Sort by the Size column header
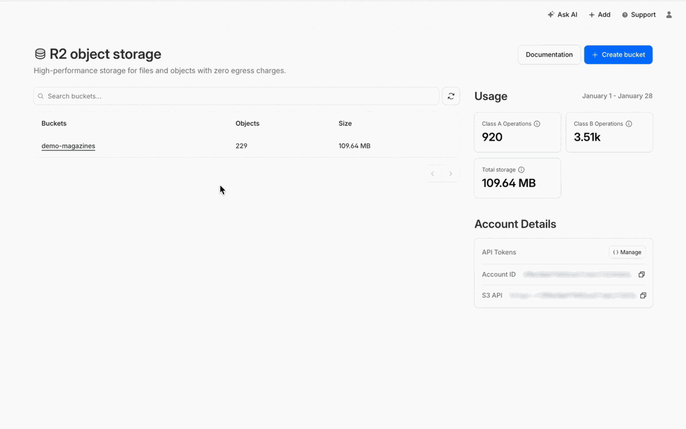The height and width of the screenshot is (429, 686). [345, 123]
